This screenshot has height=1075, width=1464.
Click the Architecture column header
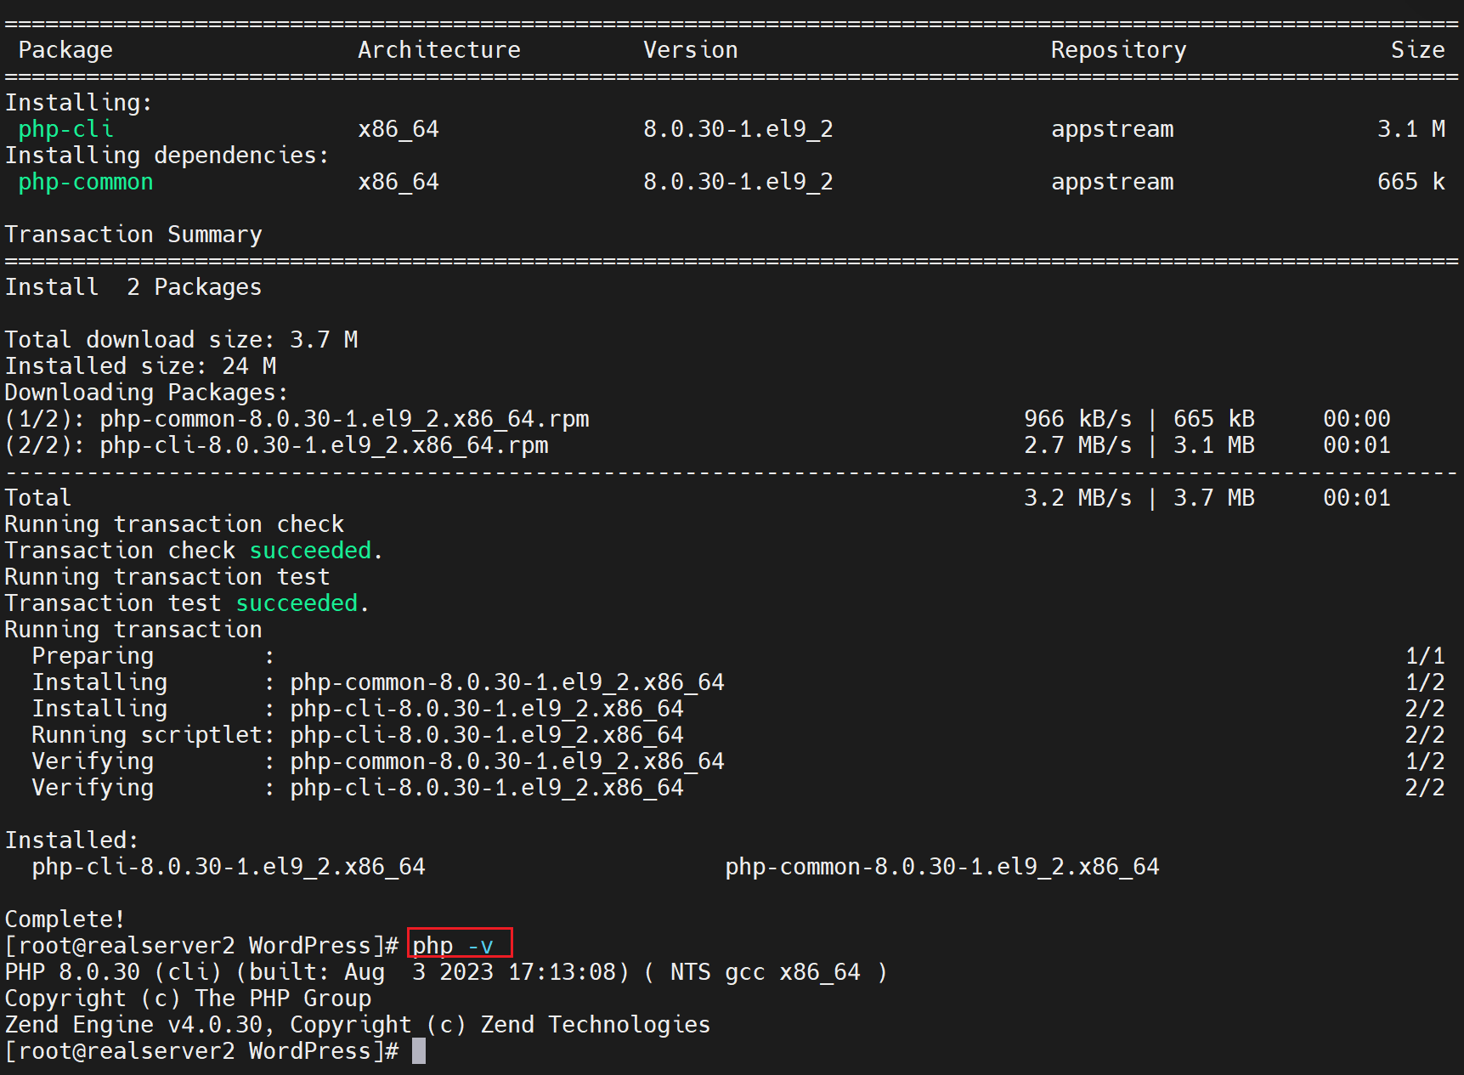pyautogui.click(x=438, y=50)
